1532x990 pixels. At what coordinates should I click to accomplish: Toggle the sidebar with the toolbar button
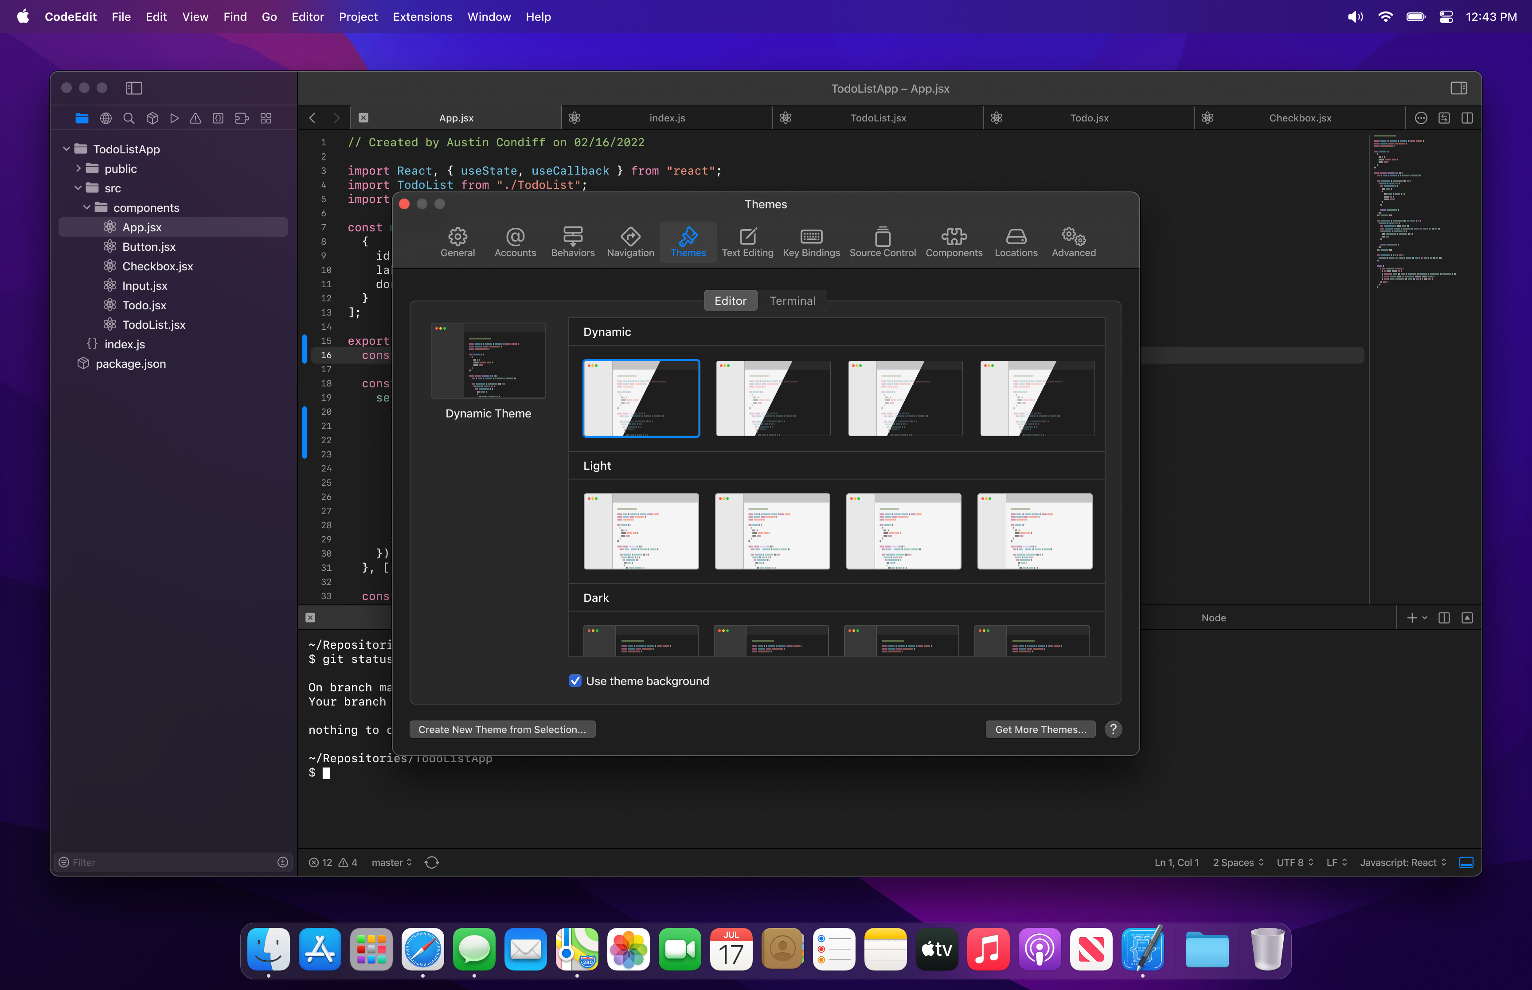tap(134, 88)
